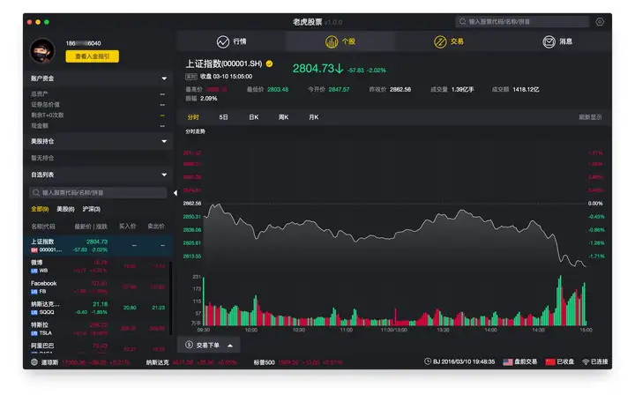Select the 微博 WB watchlist row
Image resolution: width=635 pixels, height=402 pixels.
click(98, 266)
